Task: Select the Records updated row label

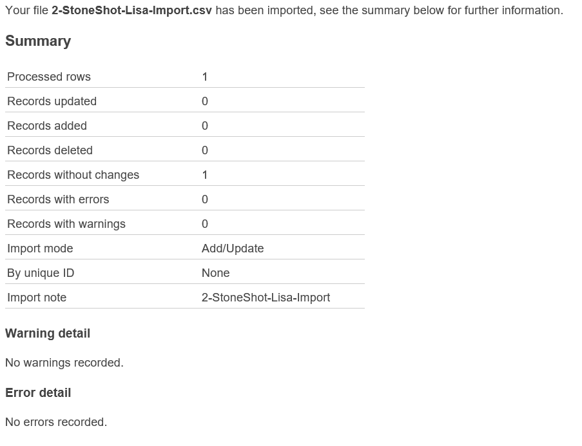Action: pyautogui.click(x=52, y=101)
